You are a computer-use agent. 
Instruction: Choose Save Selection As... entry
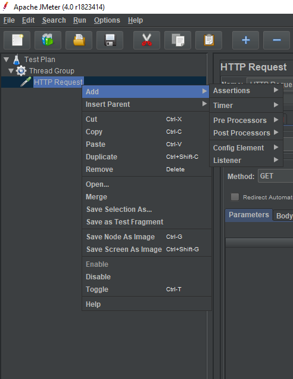click(147, 209)
